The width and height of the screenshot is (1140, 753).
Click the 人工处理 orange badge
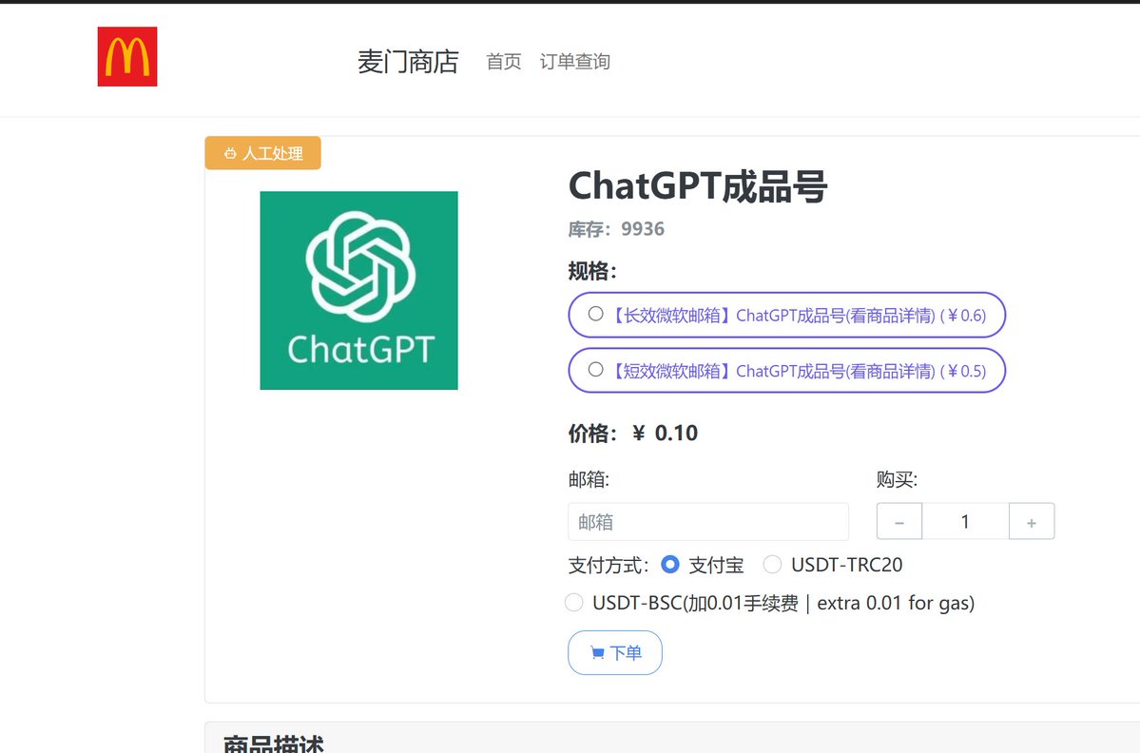(263, 153)
